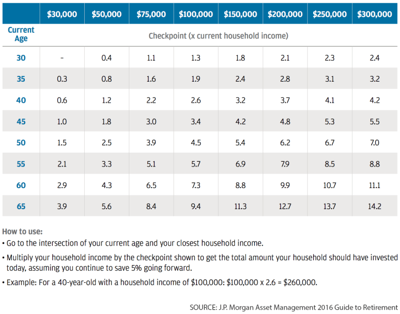Select the $300,000 income column header
The height and width of the screenshot is (314, 400).
pyautogui.click(x=374, y=14)
